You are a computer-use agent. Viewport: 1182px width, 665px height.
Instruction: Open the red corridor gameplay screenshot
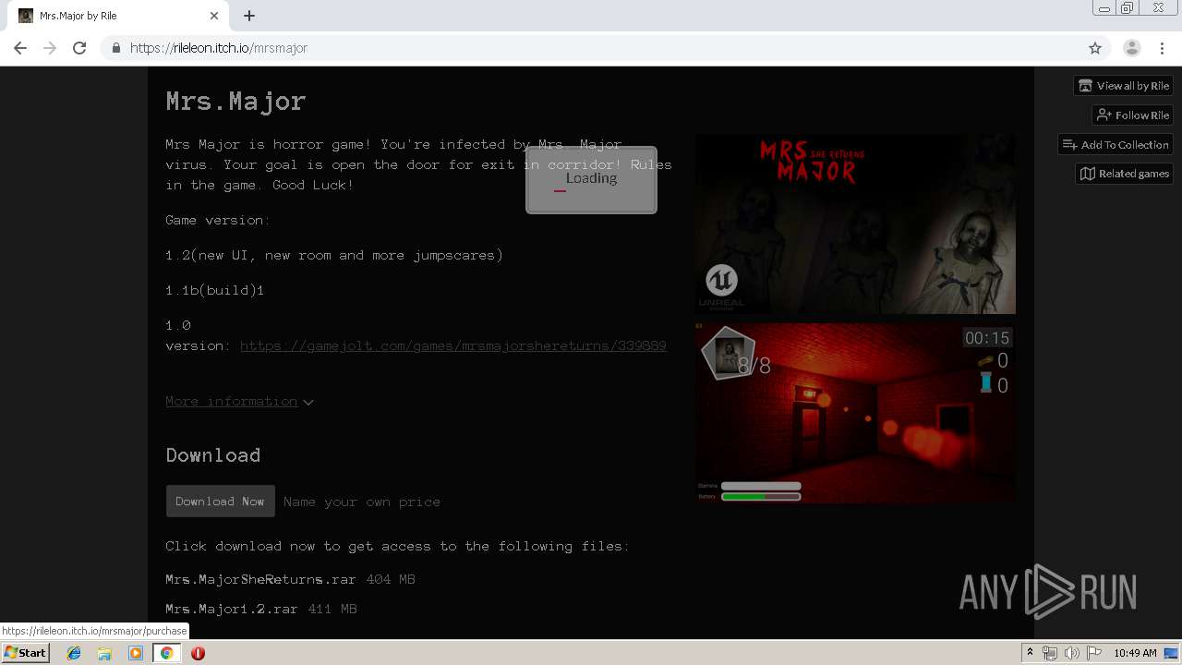coord(855,413)
